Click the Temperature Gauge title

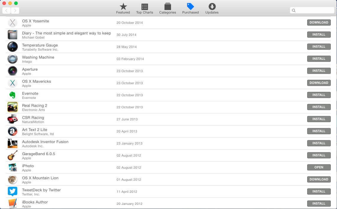40,45
